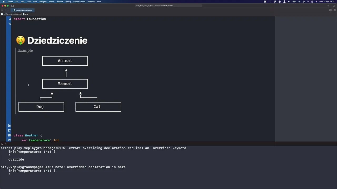
Task: Open the editor options layout icon
Action: coord(330,10)
